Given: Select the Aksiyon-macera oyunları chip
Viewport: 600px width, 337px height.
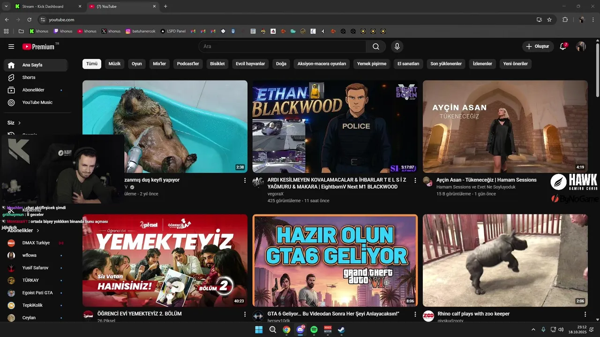Looking at the screenshot, I should point(322,64).
